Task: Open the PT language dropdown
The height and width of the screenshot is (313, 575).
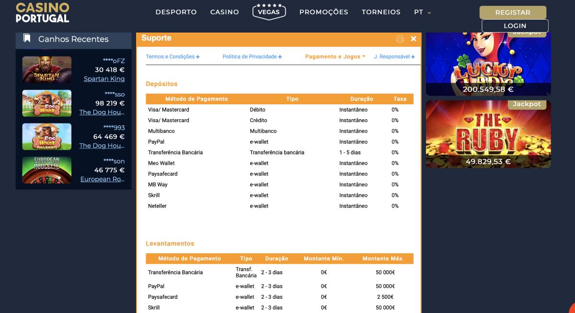Action: [x=423, y=12]
